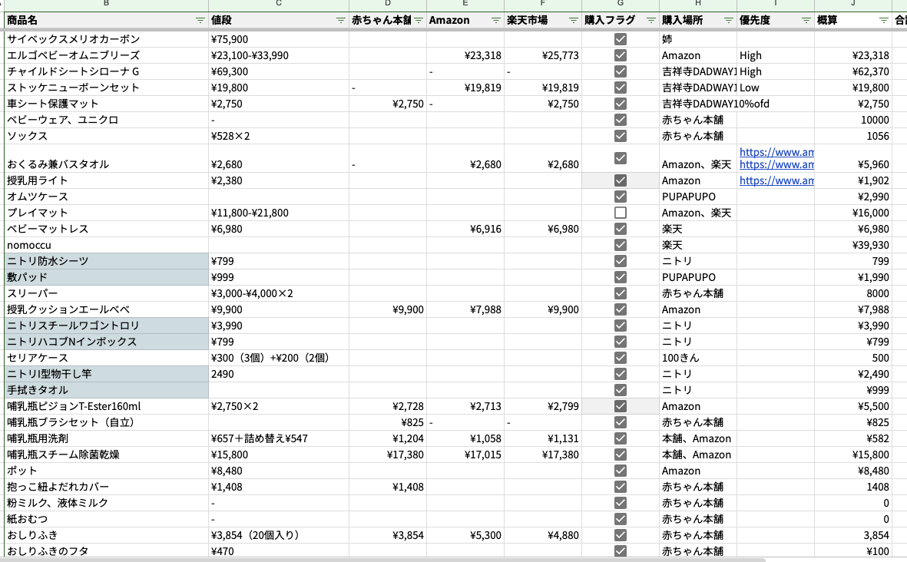Select column B header
Image resolution: width=907 pixels, height=562 pixels.
[x=107, y=4]
